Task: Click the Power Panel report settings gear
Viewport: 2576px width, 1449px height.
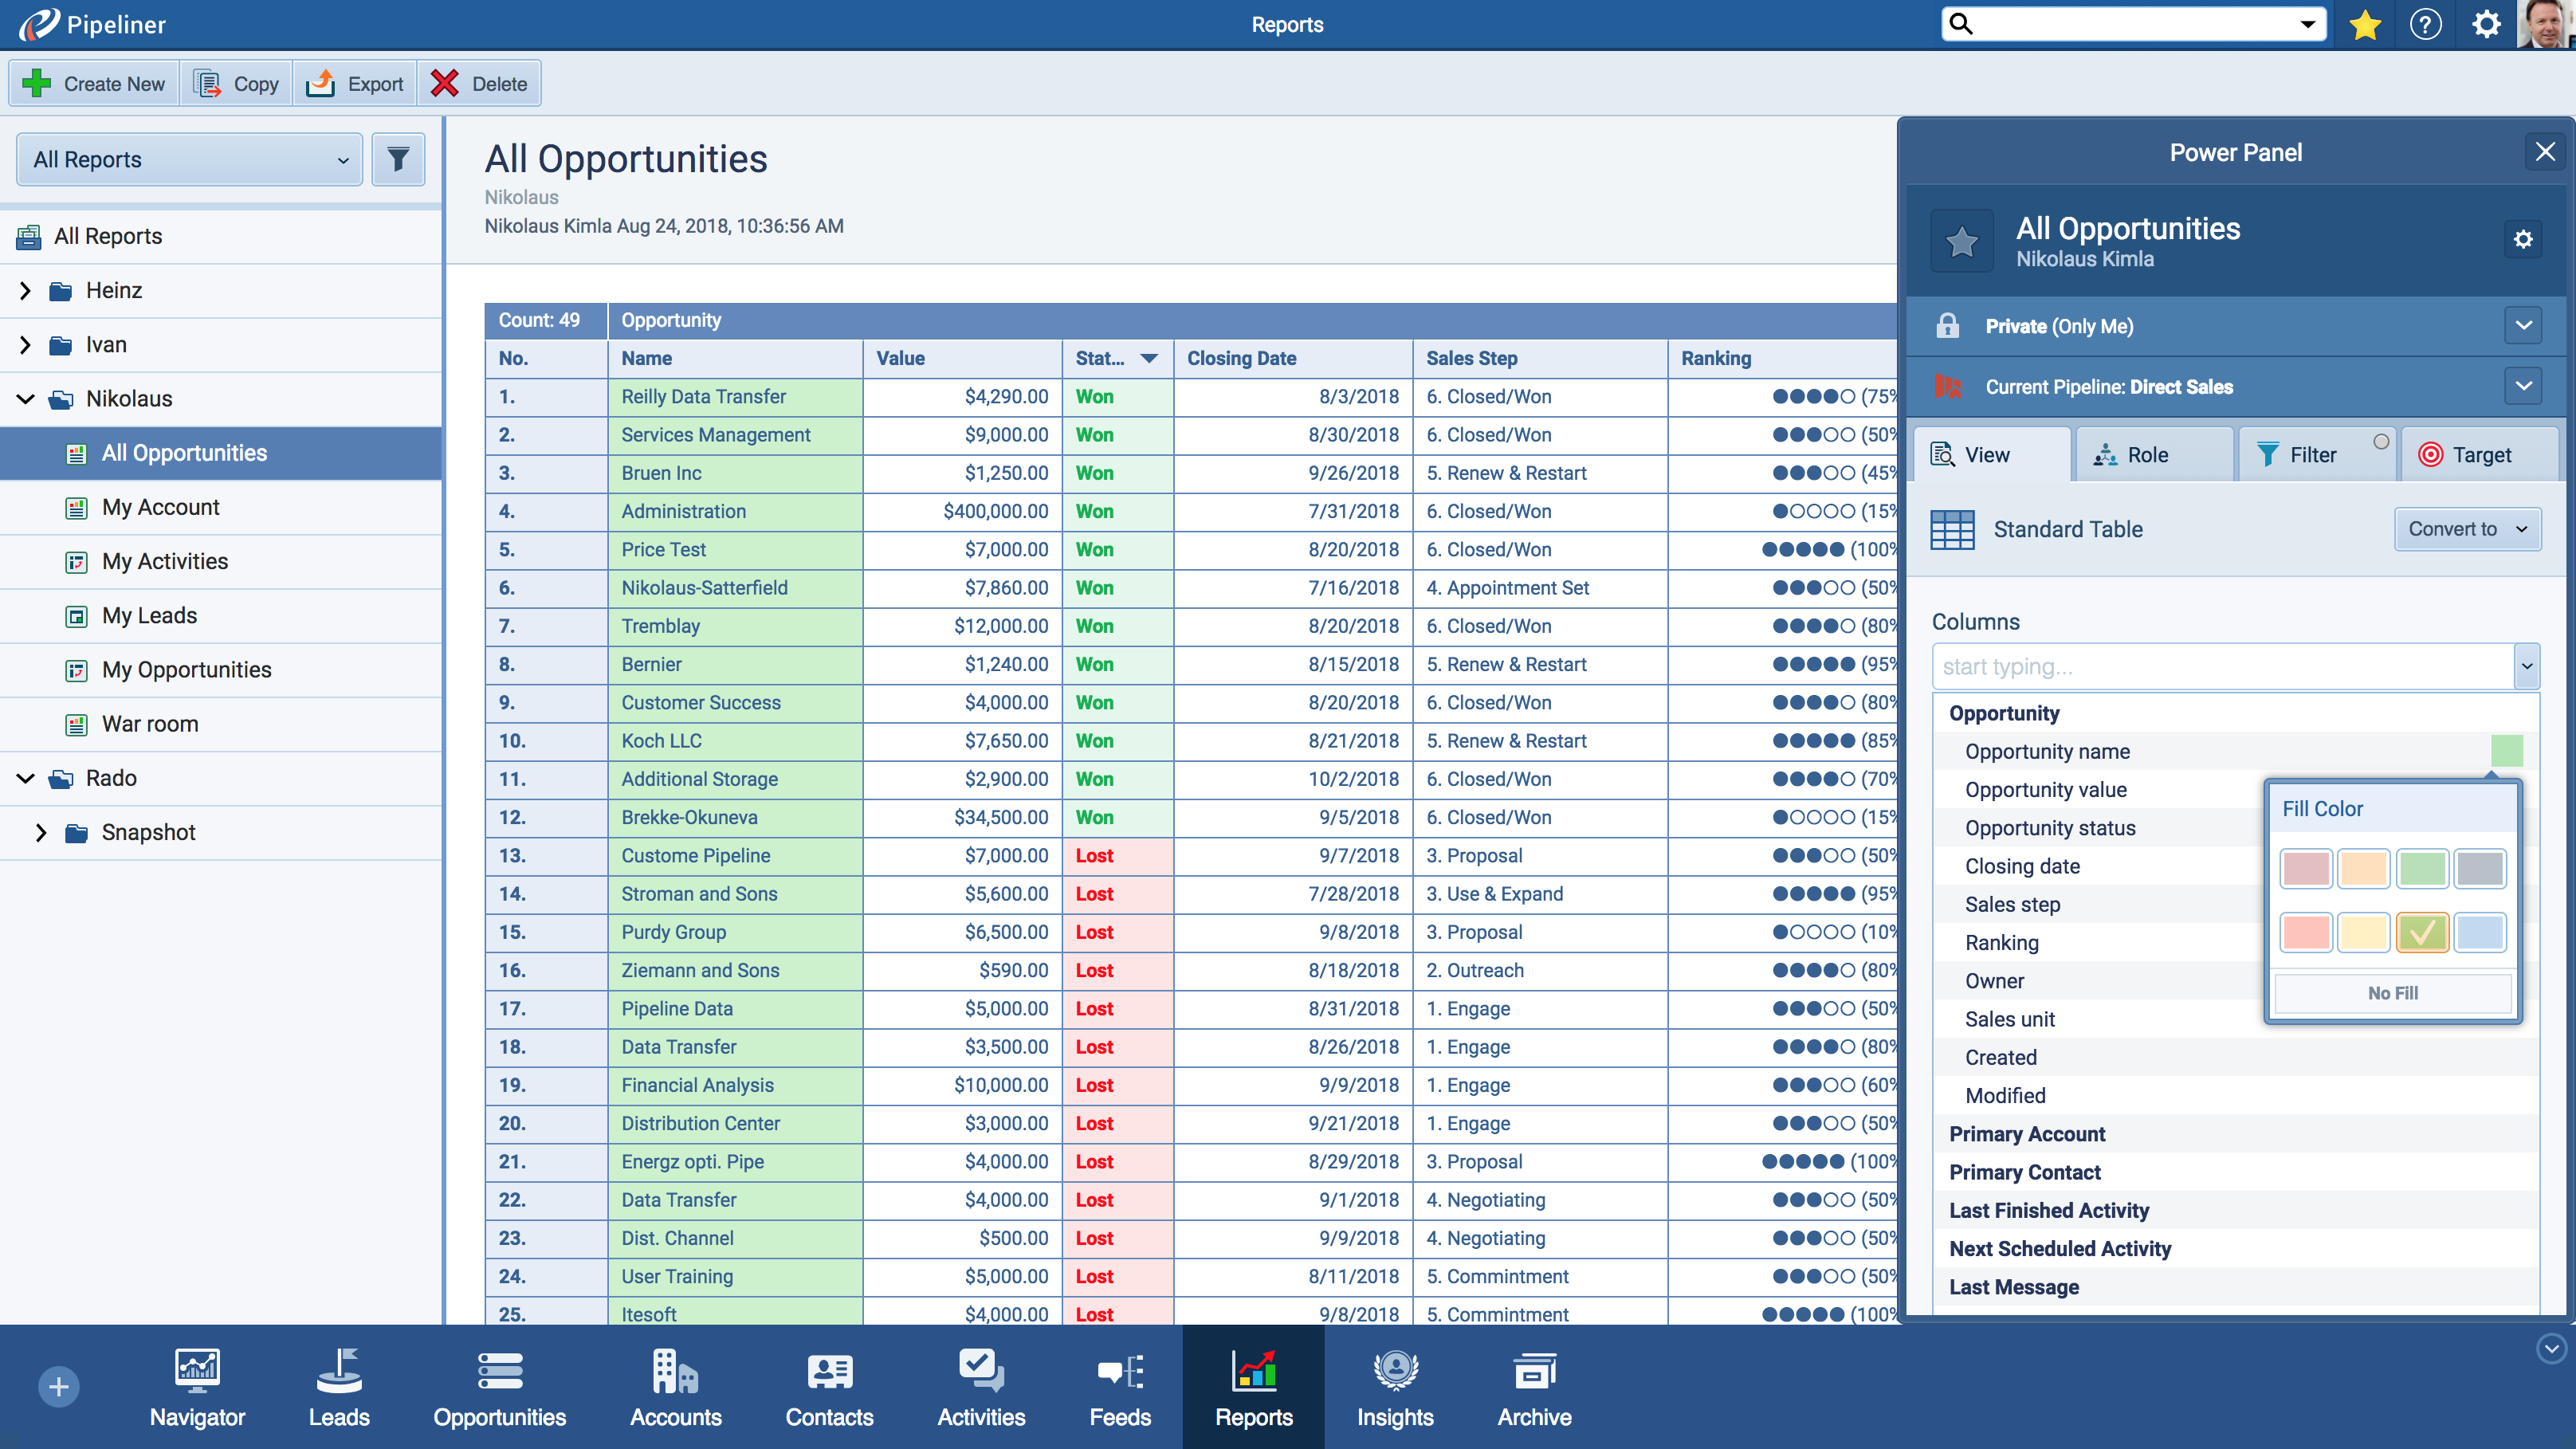Action: click(2523, 239)
